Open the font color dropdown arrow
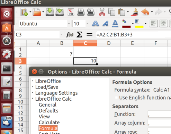171x134 pixels. point(133,24)
